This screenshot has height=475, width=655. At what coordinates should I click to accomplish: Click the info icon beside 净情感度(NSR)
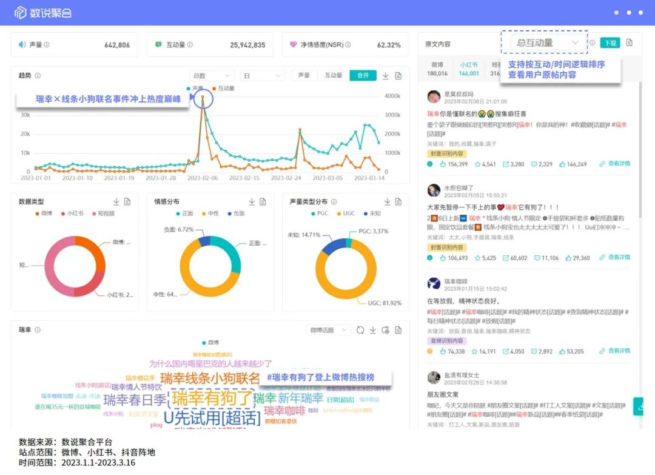(x=348, y=45)
